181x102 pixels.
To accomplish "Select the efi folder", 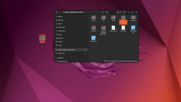I will point(104,18).
